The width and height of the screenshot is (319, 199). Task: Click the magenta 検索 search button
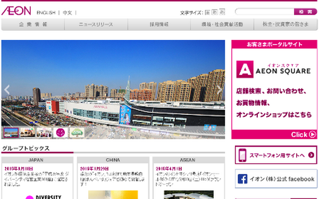[x=305, y=12]
